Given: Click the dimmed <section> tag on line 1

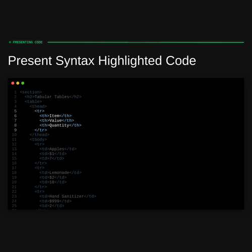Looking at the screenshot, I should 31,92.
